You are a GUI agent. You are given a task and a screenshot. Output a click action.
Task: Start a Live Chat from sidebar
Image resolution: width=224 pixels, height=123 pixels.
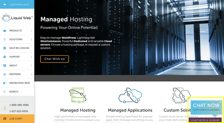pyautogui.click(x=17, y=119)
